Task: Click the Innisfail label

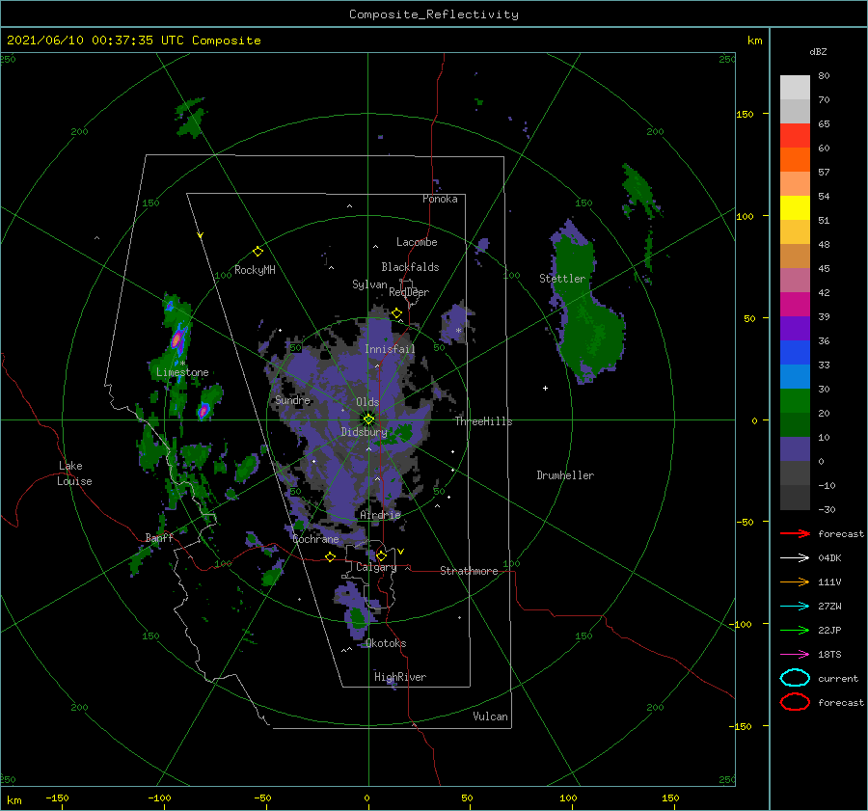Action: click(x=390, y=349)
